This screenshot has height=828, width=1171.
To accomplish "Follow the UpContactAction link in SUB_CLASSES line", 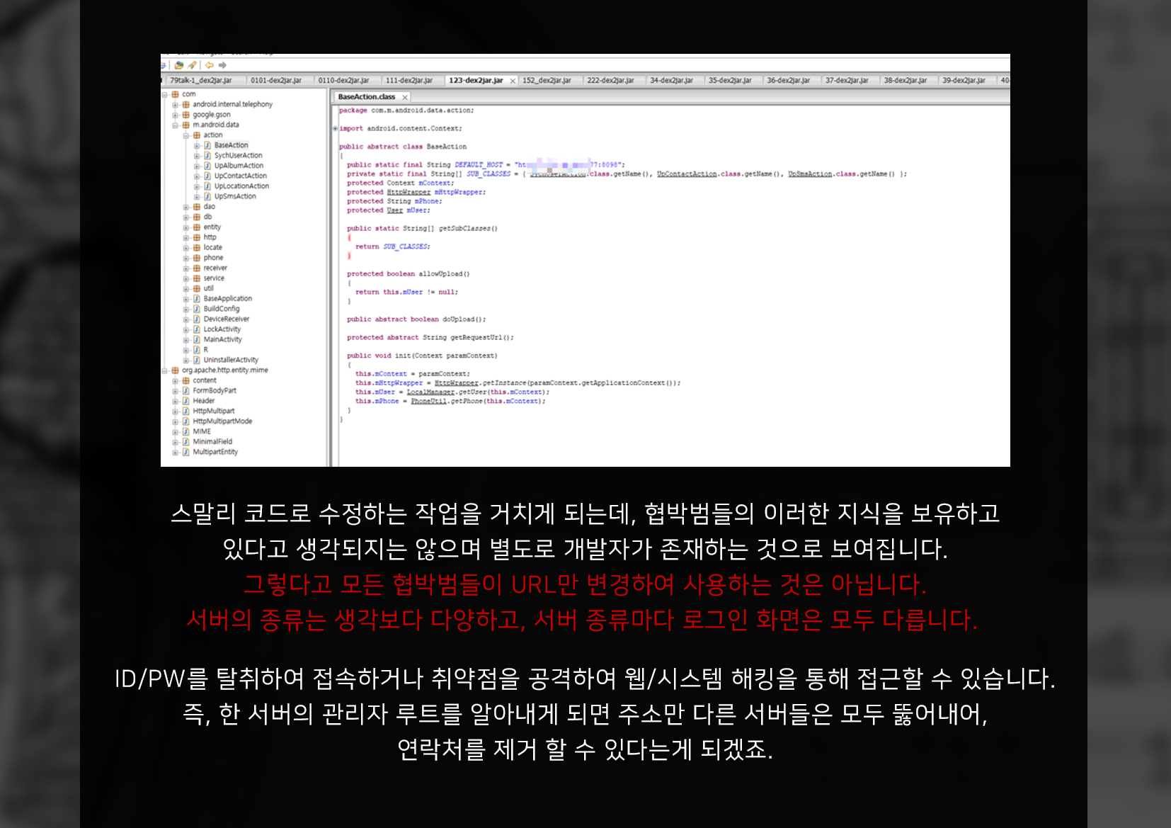I will click(x=687, y=174).
